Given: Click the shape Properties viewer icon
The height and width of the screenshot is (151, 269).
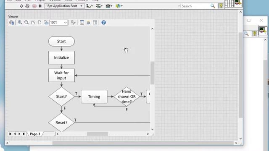Looking at the screenshot, I should point(74,22).
